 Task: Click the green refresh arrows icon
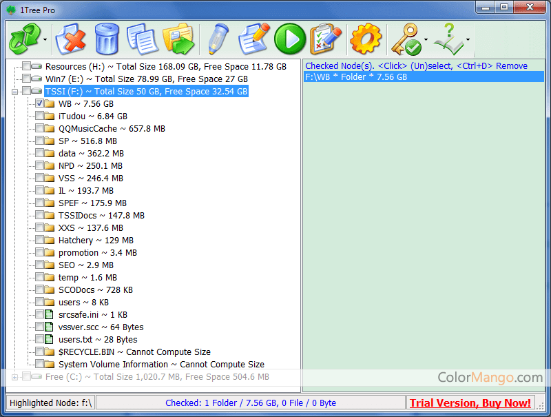24,39
